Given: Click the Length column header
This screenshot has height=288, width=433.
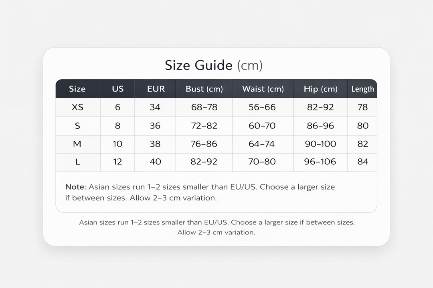Looking at the screenshot, I should [362, 89].
